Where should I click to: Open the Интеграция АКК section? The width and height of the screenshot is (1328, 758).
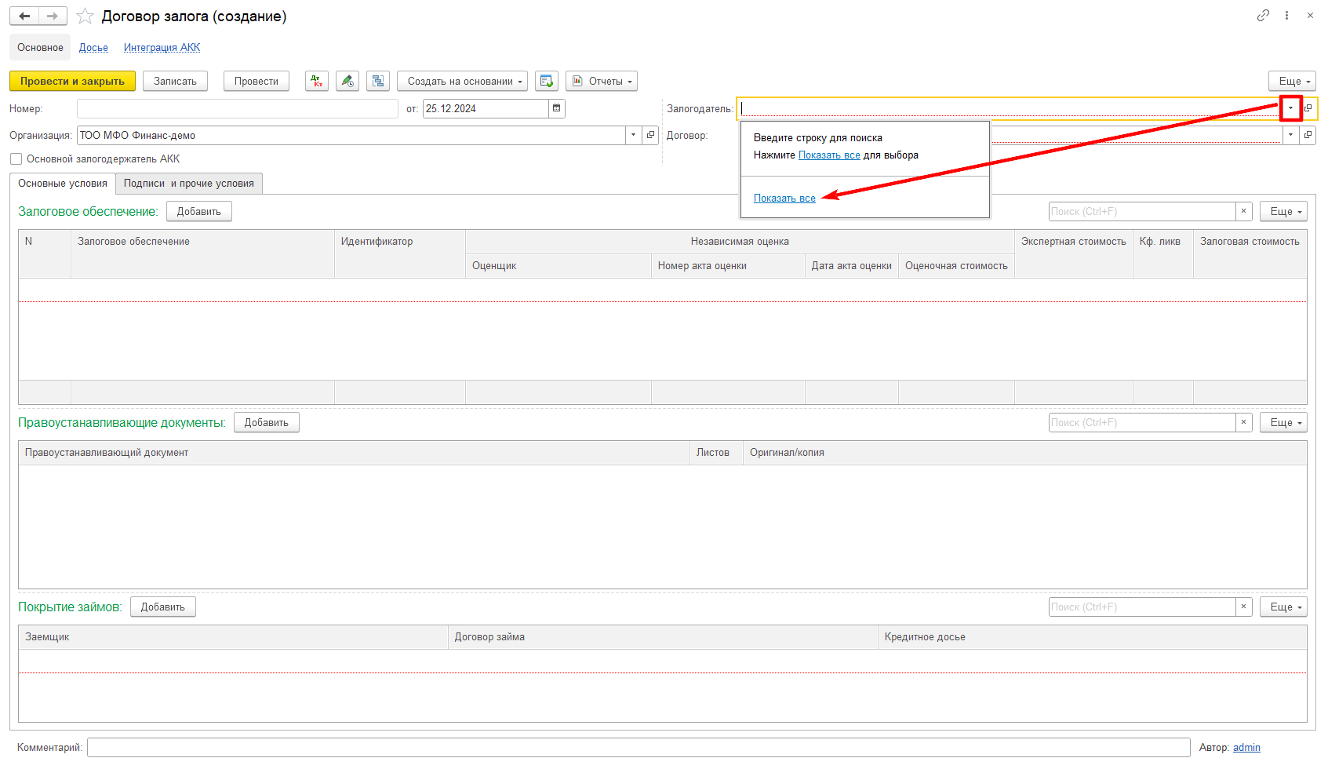point(162,47)
